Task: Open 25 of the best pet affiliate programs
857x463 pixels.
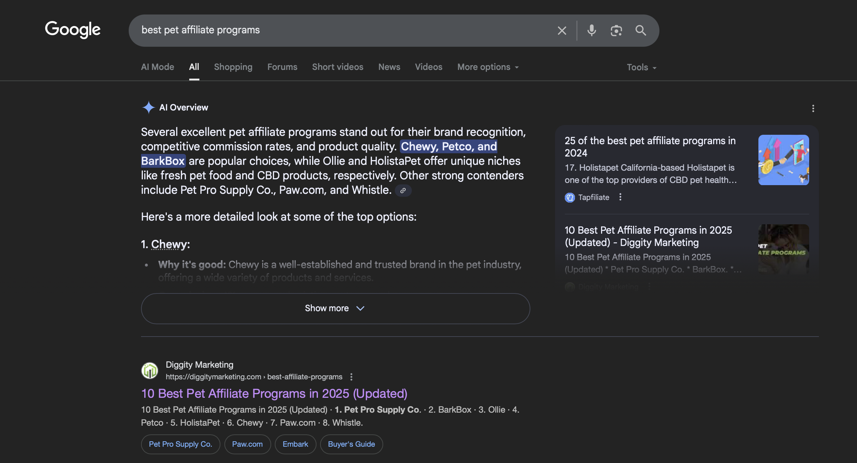Action: 650,147
